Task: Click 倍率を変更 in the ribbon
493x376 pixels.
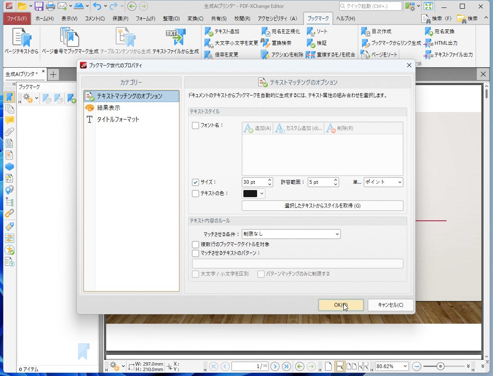Action: tap(221, 55)
